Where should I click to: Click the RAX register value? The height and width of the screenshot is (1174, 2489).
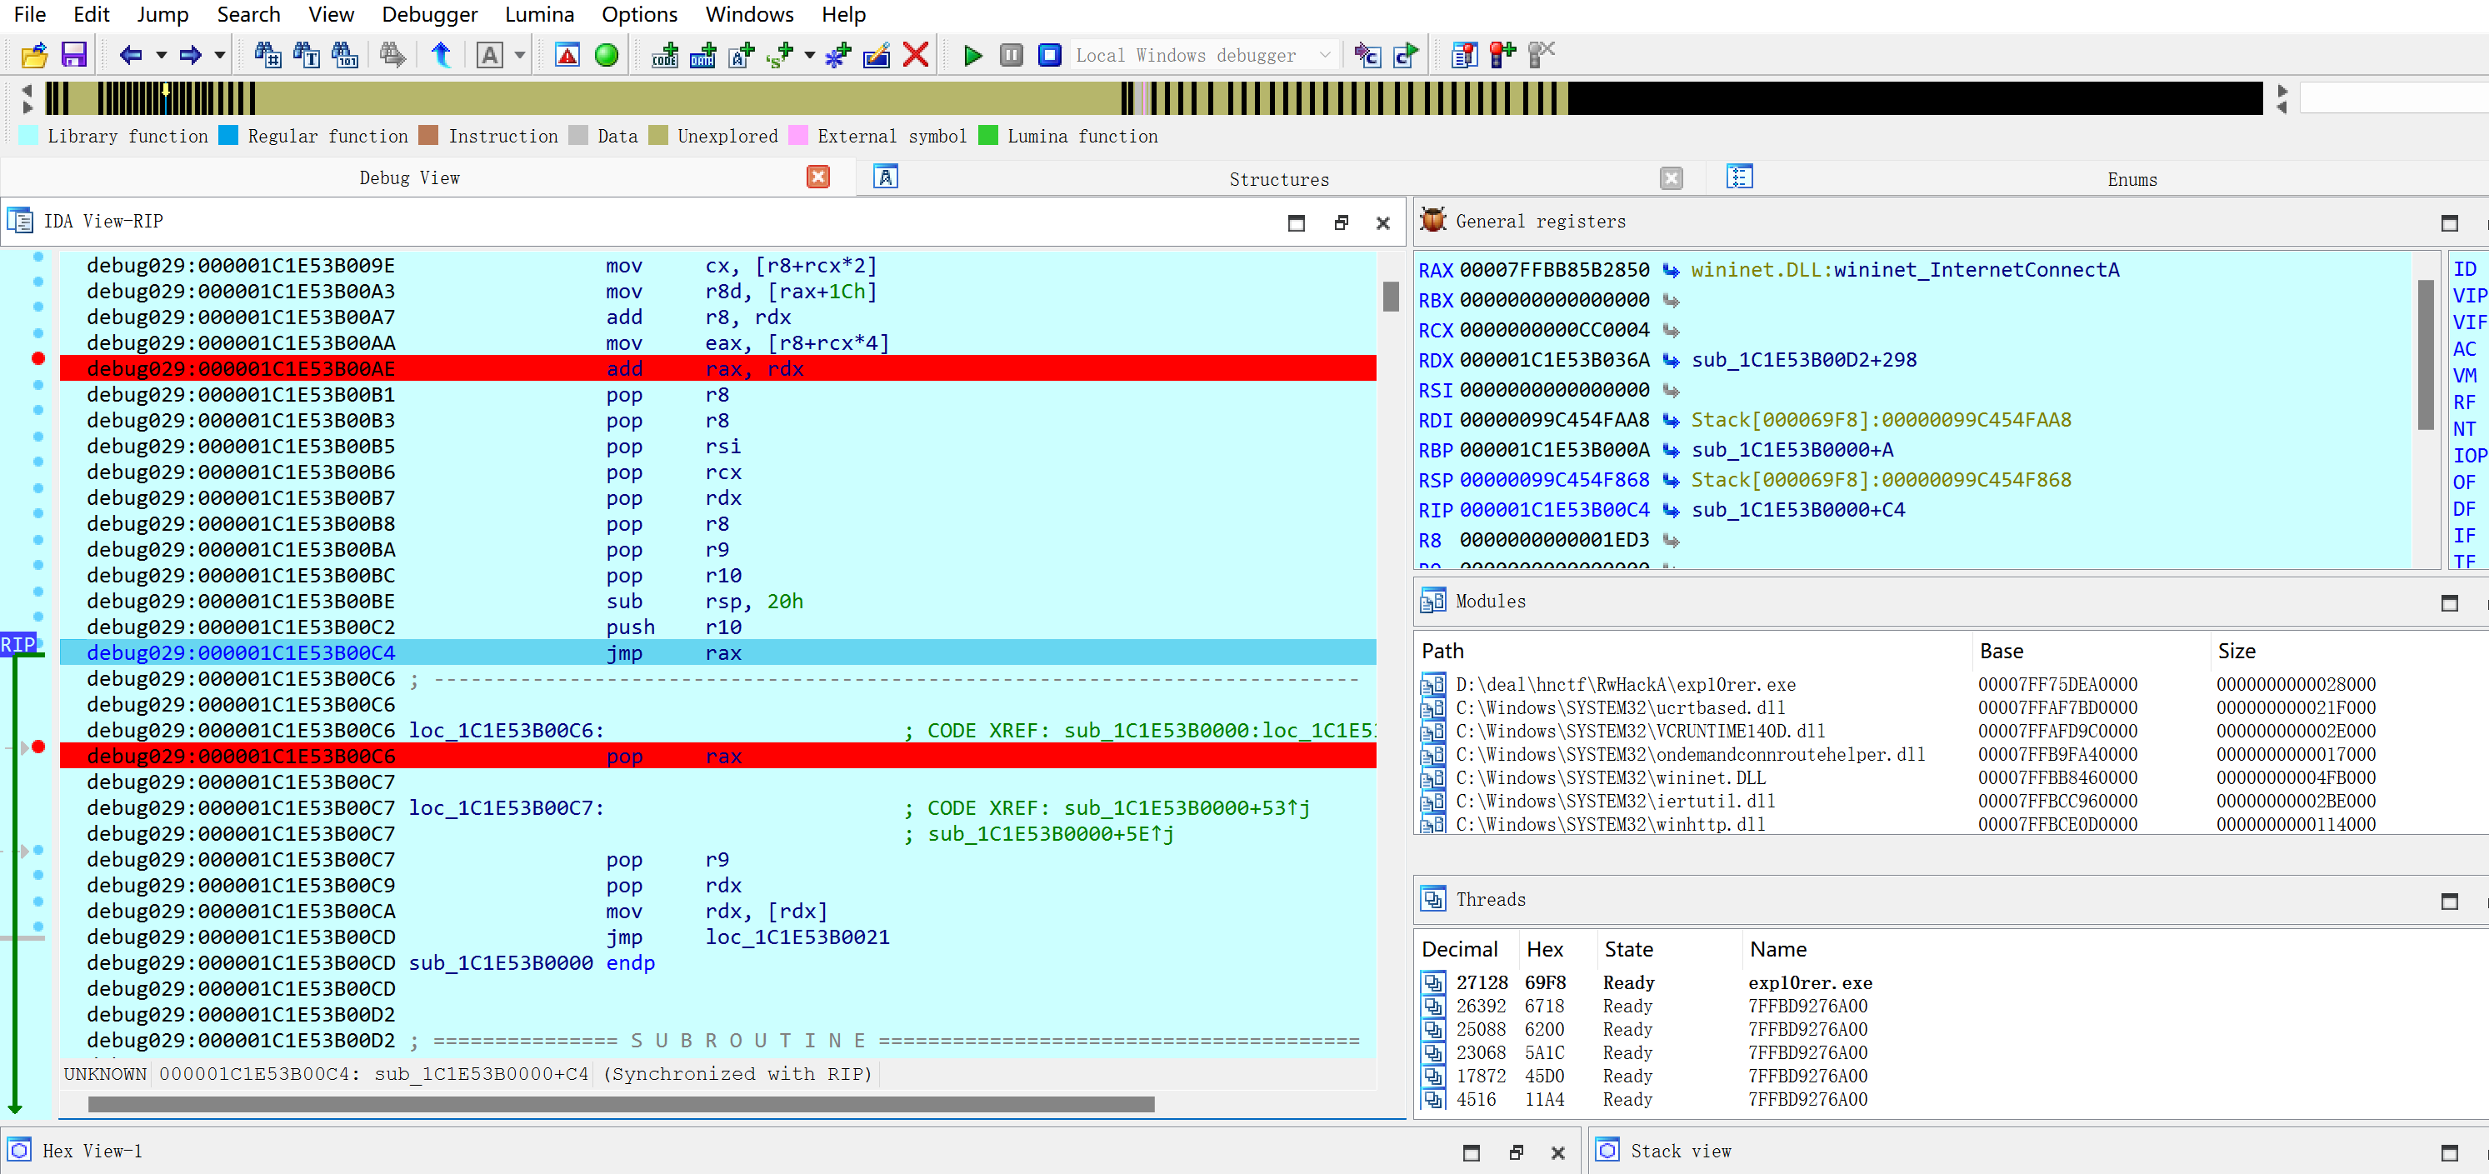click(x=1554, y=271)
